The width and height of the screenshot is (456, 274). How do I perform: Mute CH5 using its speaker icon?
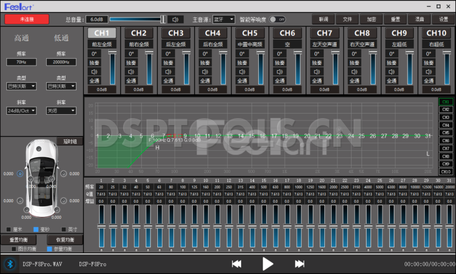[x=242, y=71]
